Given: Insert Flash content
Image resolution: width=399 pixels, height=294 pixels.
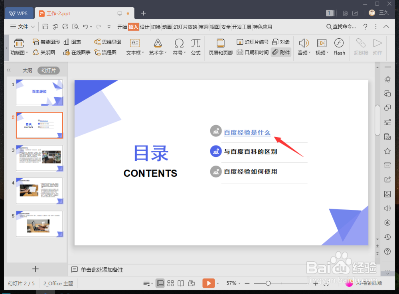Looking at the screenshot, I should [x=339, y=47].
